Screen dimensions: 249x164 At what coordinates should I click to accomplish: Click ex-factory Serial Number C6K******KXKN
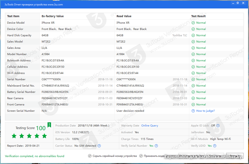(x=51, y=79)
